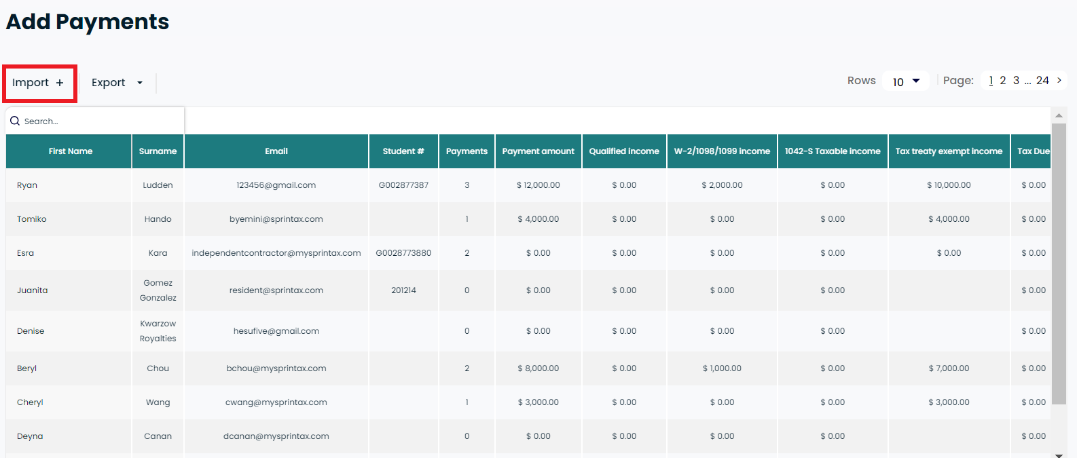The height and width of the screenshot is (458, 1077).
Task: Click treaty exempt income $ 10,000.00
Action: (949, 185)
